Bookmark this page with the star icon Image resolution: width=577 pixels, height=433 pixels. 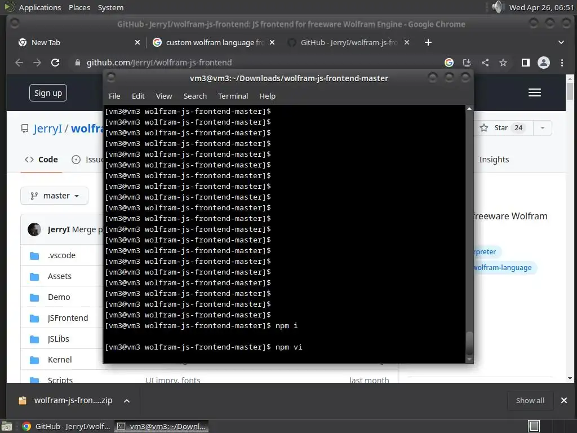[x=503, y=63]
